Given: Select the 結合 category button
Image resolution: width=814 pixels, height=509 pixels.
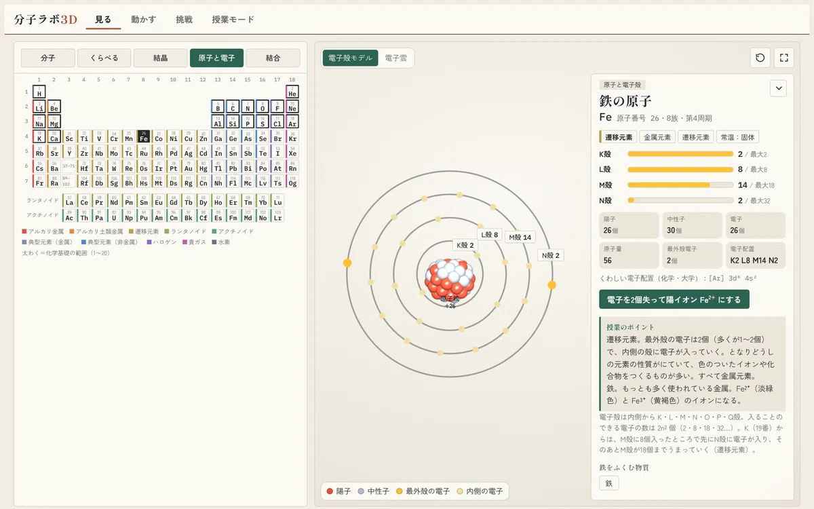Looking at the screenshot, I should pyautogui.click(x=273, y=58).
